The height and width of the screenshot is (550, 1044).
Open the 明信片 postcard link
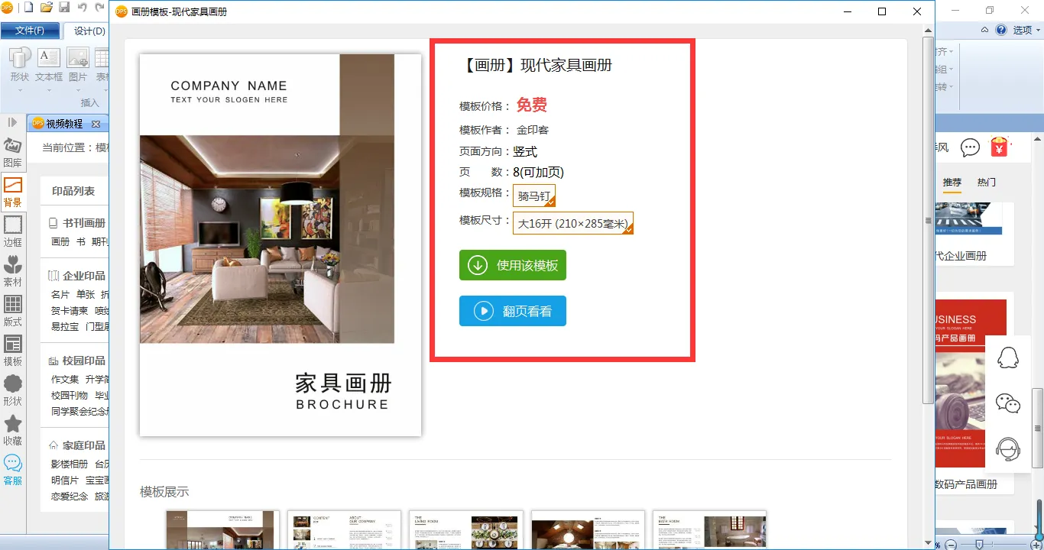pos(65,480)
